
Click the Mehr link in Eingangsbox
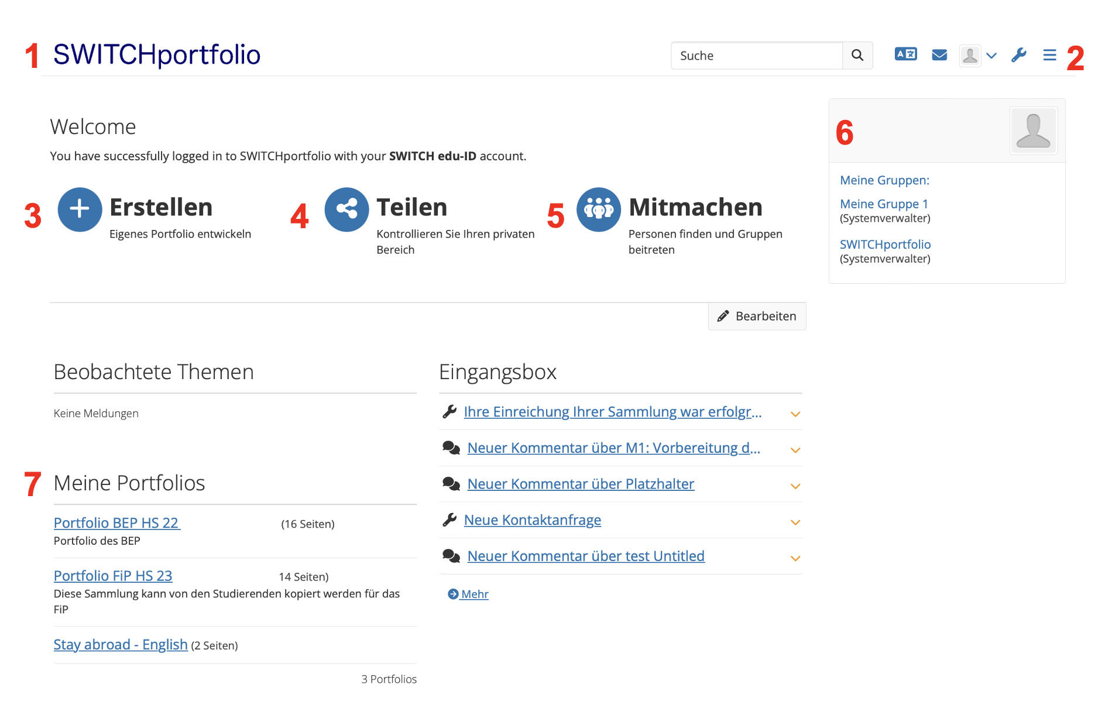coord(473,594)
